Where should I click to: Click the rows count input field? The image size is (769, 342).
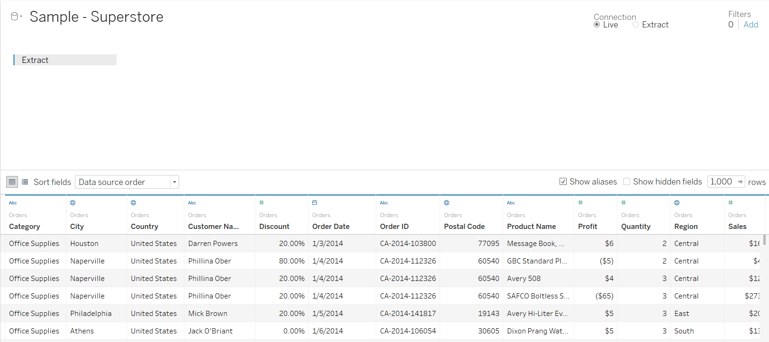pos(721,182)
